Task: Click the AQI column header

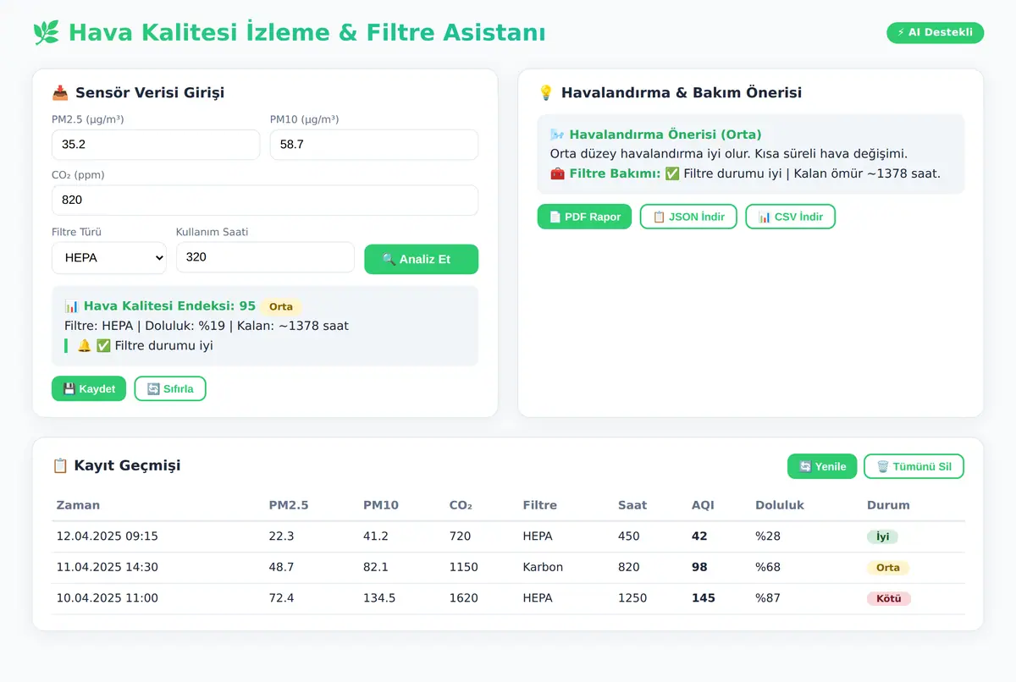Action: pyautogui.click(x=703, y=505)
